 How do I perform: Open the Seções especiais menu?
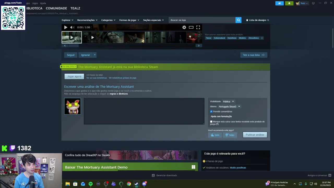pyautogui.click(x=153, y=20)
